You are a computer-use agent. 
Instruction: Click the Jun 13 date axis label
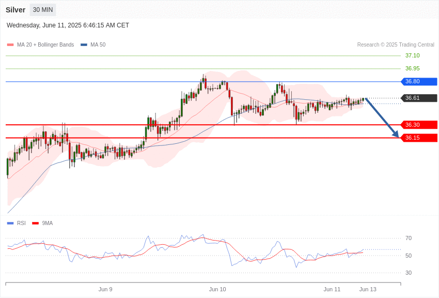(368, 289)
